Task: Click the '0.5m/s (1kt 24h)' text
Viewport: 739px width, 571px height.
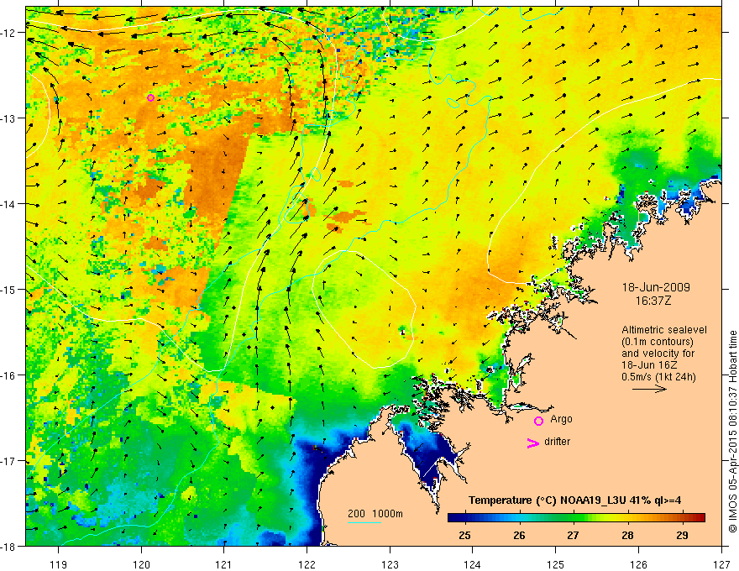Action: coord(658,377)
